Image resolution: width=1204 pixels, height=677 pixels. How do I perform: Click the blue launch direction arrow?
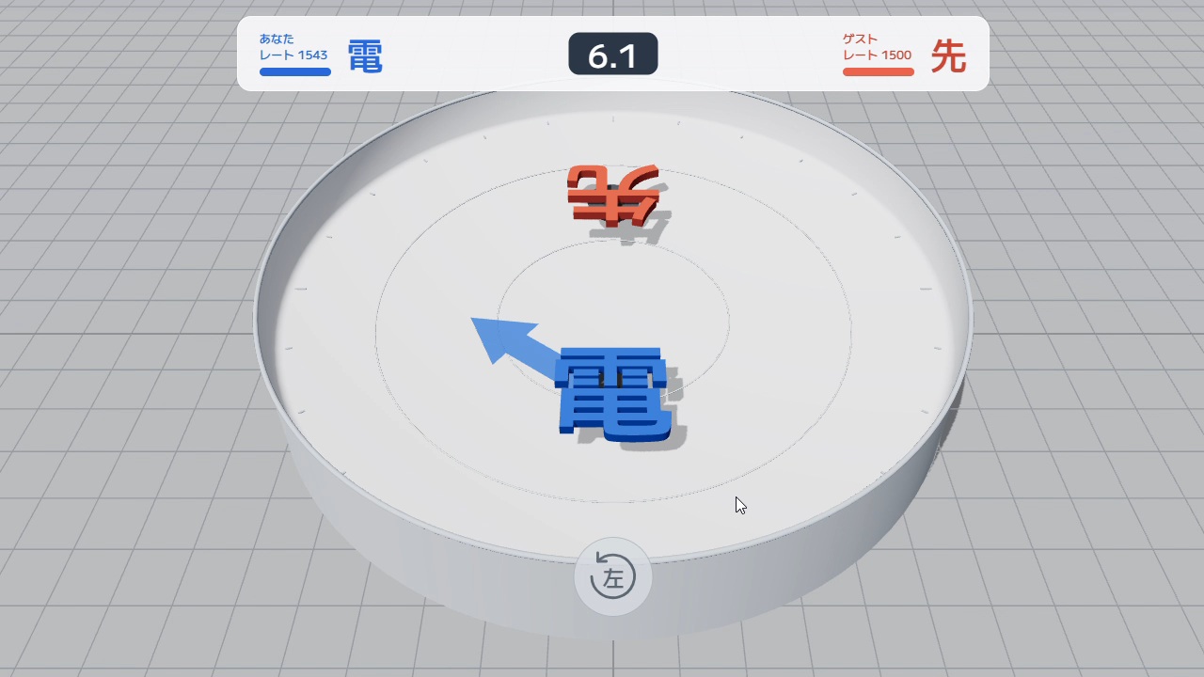click(515, 349)
